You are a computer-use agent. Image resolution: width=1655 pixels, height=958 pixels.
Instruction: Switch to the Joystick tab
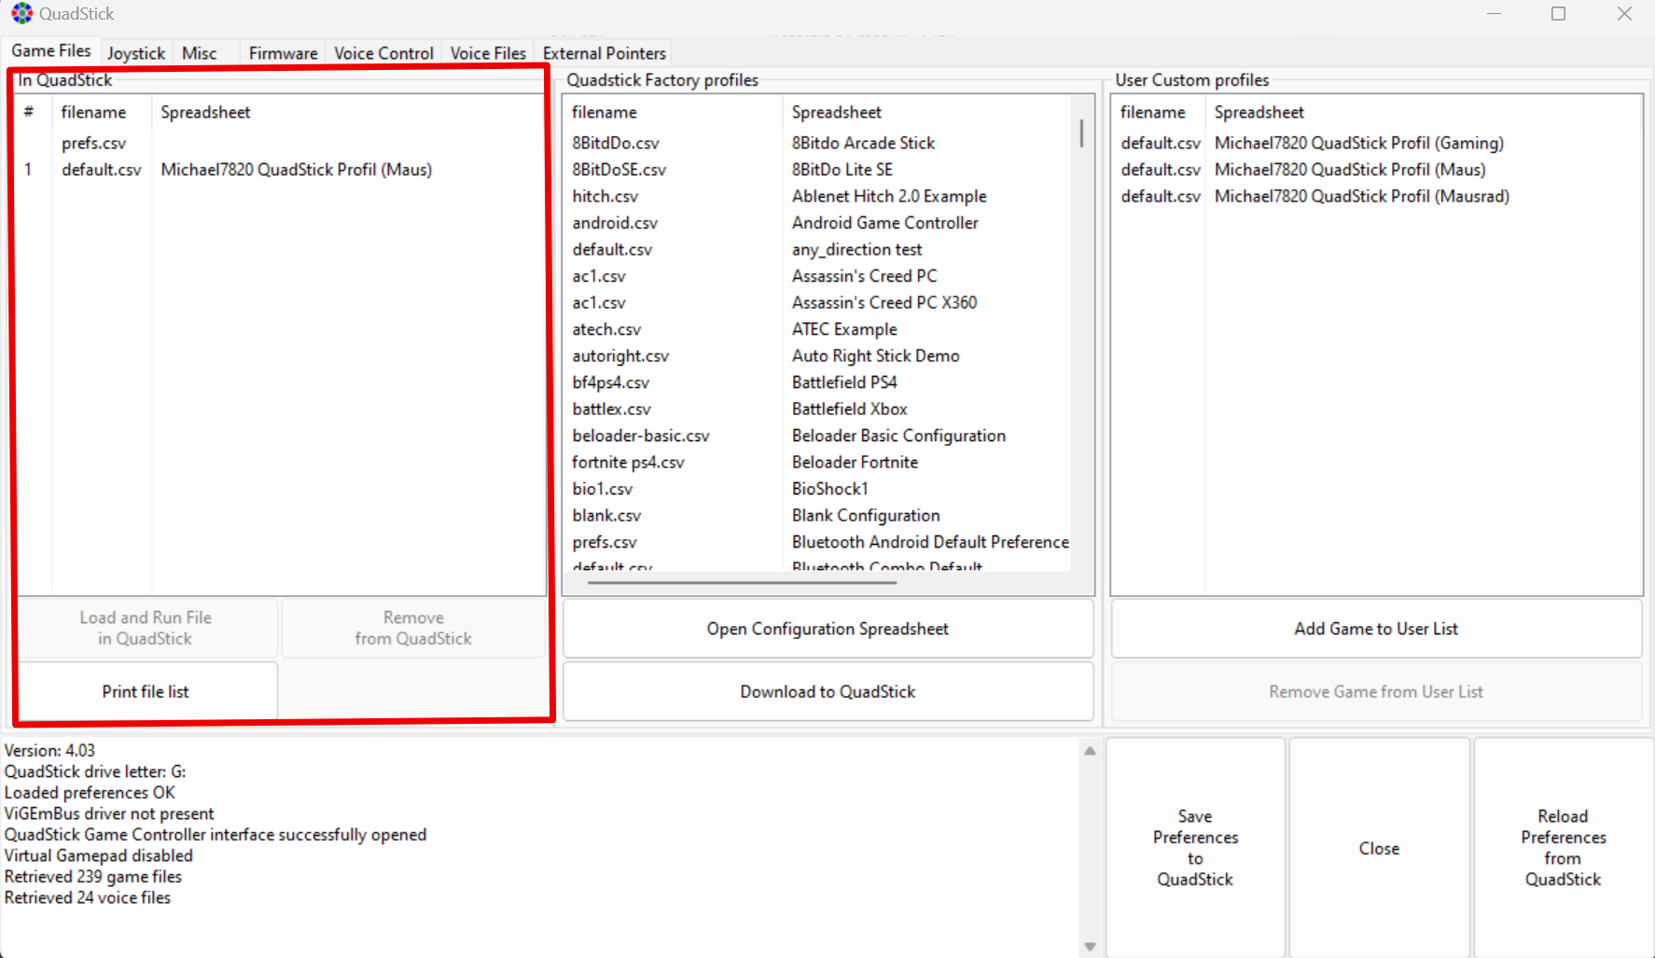pyautogui.click(x=135, y=53)
